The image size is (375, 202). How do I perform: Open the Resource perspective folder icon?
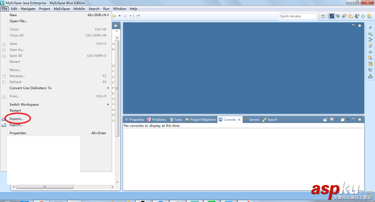(351, 16)
